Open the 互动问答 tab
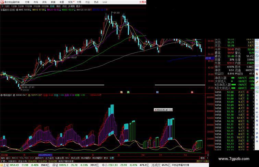The height and width of the screenshot is (167, 259). pyautogui.click(x=53, y=161)
